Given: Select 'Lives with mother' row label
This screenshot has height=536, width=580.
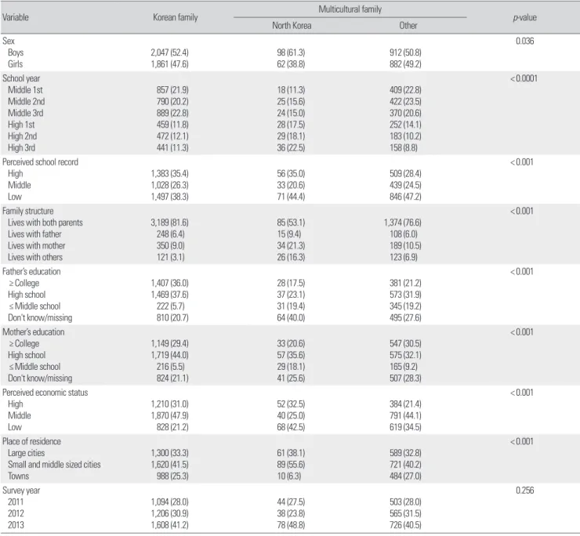Looking at the screenshot, I should point(37,245).
